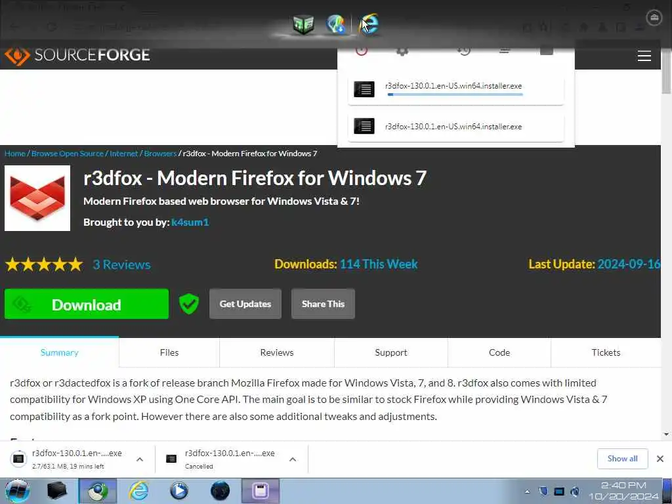This screenshot has width=672, height=504.
Task: Switch to the Support tab
Action: pyautogui.click(x=391, y=352)
